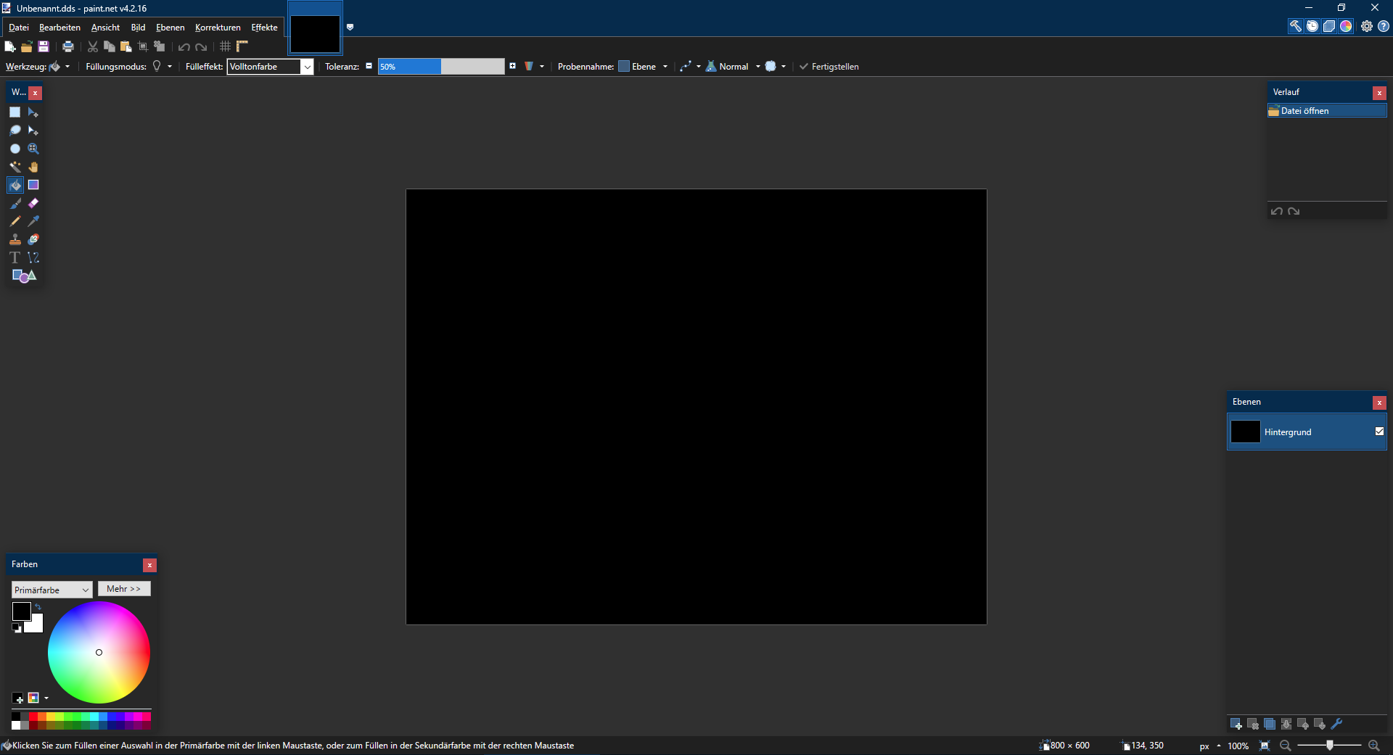Select the Magic Wand tool
The width and height of the screenshot is (1393, 755).
point(15,167)
